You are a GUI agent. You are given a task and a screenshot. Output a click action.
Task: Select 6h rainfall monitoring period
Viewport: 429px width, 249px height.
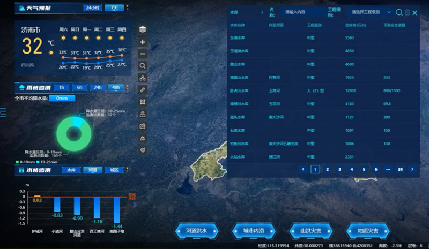pyautogui.click(x=79, y=87)
